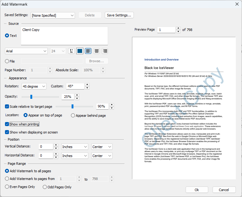Open the blue text color picker
The width and height of the screenshot is (242, 197).
click(80, 51)
